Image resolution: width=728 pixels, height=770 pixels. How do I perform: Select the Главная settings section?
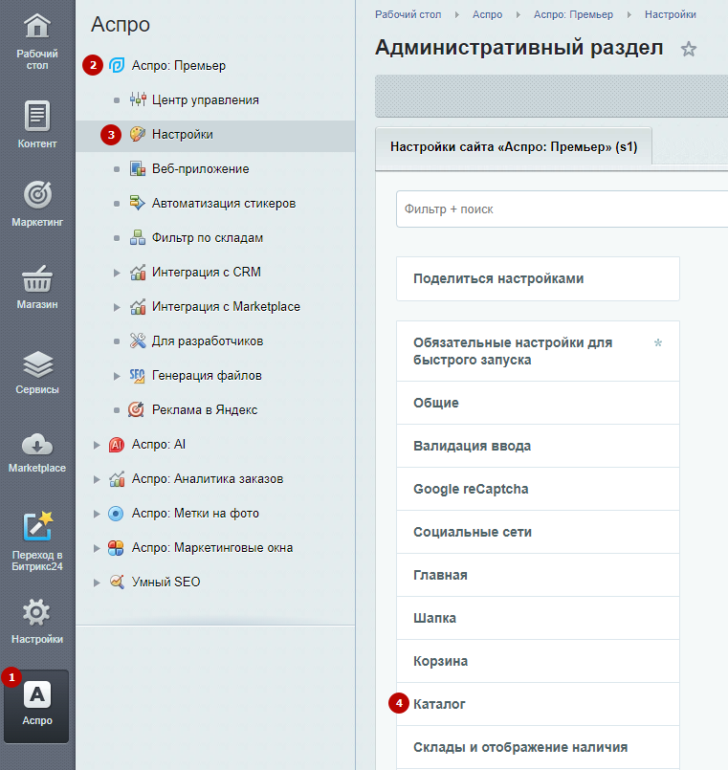click(x=538, y=575)
